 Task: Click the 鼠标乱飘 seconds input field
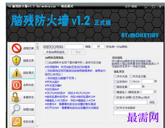(x=135, y=87)
